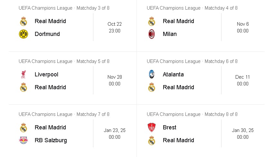Viewport: 273px width, 157px height.
Task: Click the Atalanta crest icon
Action: (152, 74)
